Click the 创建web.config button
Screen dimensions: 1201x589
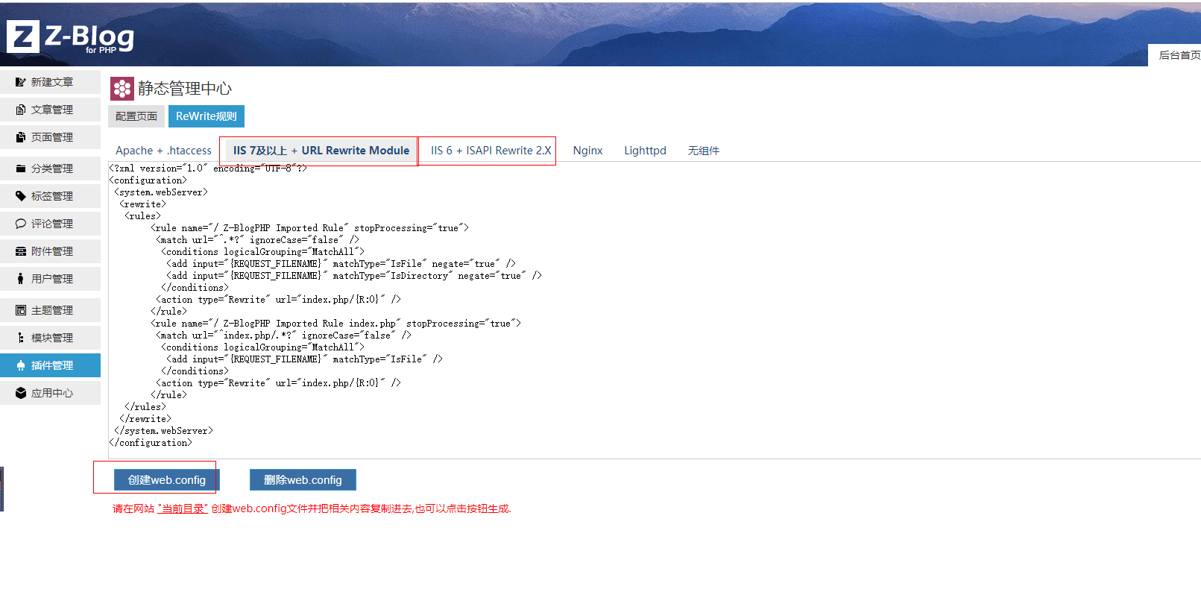[167, 480]
